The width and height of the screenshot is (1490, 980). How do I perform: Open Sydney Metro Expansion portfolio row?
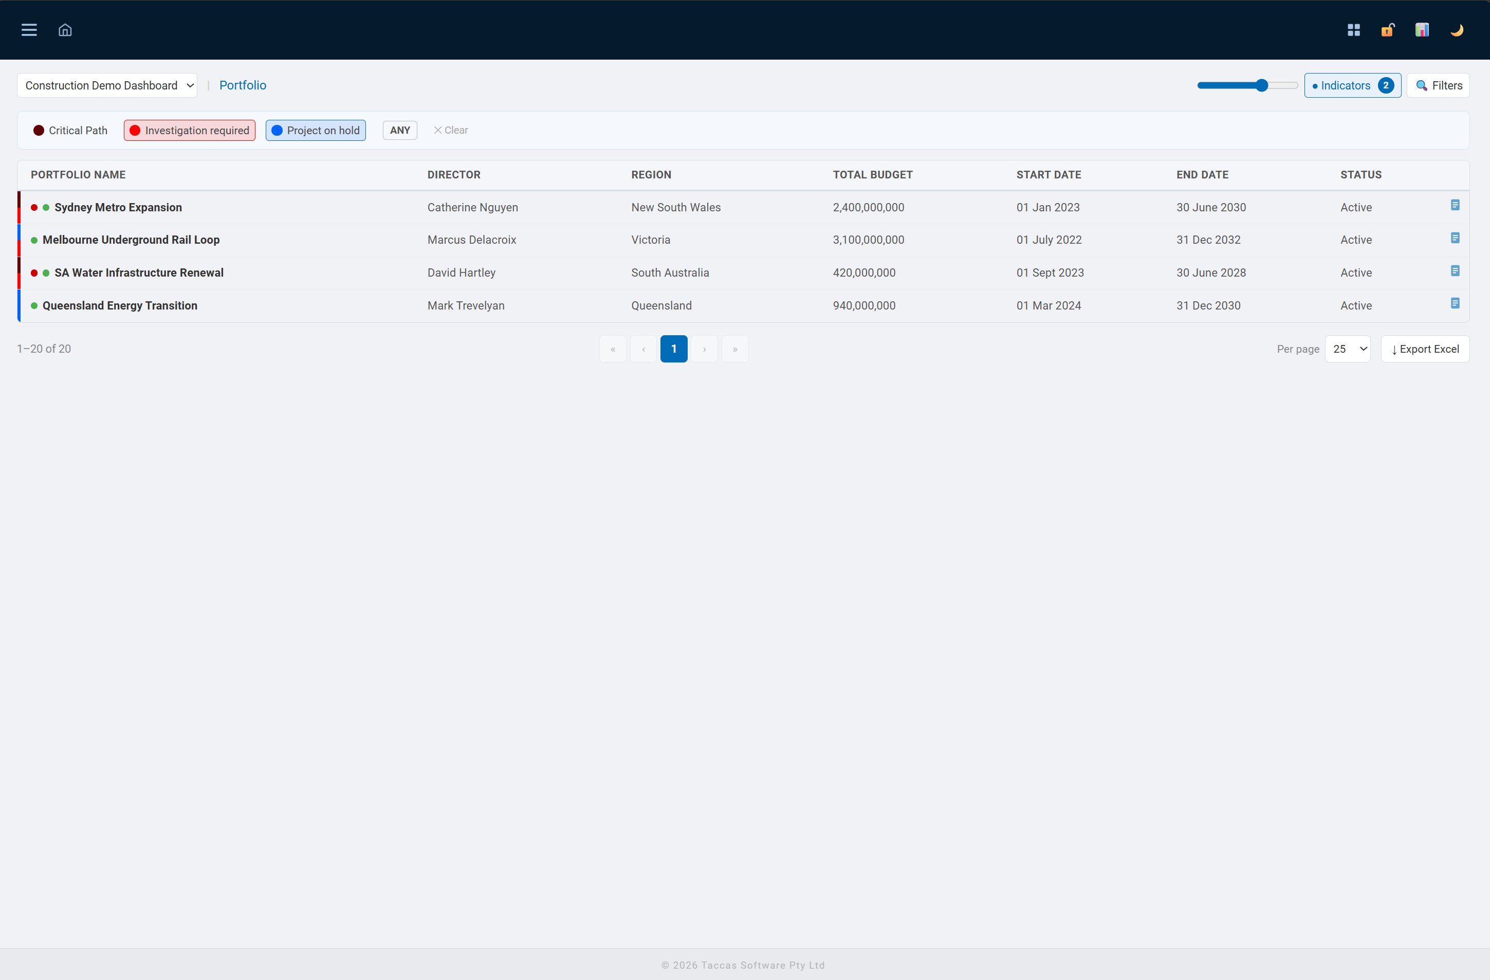pyautogui.click(x=743, y=207)
